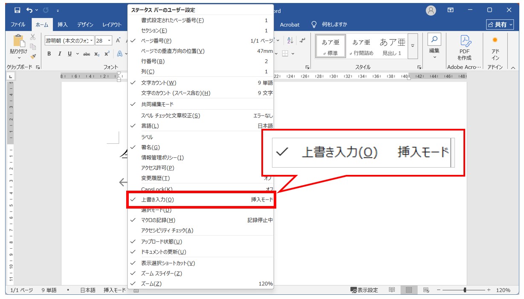Switch to the レイアウト tab

pyautogui.click(x=112, y=25)
